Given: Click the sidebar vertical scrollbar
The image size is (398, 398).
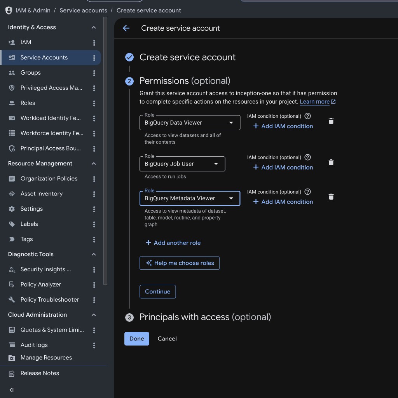Looking at the screenshot, I should (105, 151).
